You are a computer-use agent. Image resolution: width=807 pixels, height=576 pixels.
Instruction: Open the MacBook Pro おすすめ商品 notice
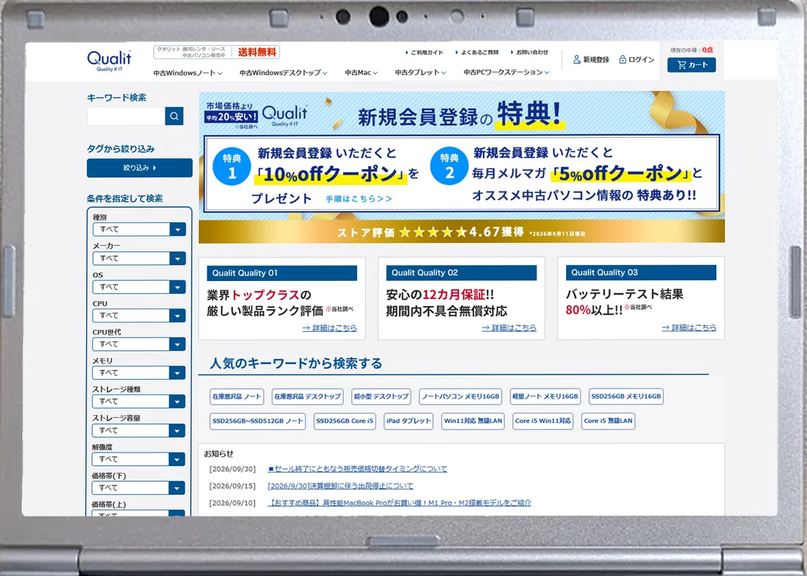[399, 503]
